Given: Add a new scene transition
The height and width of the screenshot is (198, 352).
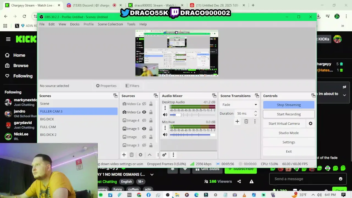Looking at the screenshot, I should point(237,121).
